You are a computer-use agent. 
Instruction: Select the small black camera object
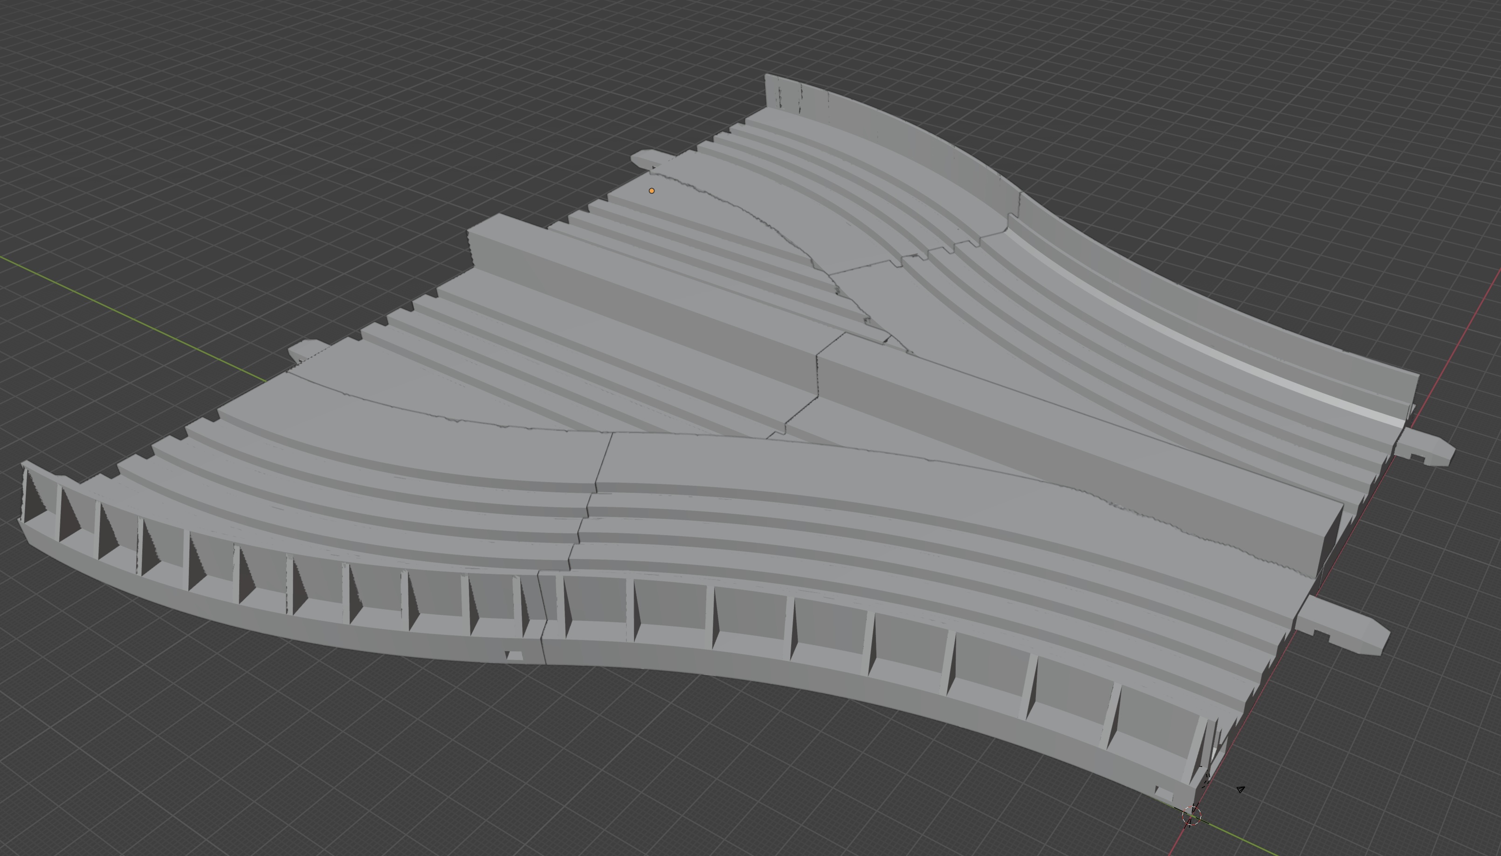[x=1240, y=789]
